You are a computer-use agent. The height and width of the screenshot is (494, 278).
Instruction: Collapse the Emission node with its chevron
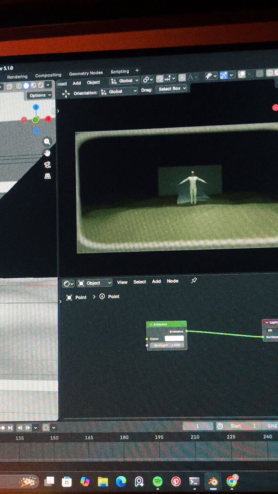click(x=151, y=324)
